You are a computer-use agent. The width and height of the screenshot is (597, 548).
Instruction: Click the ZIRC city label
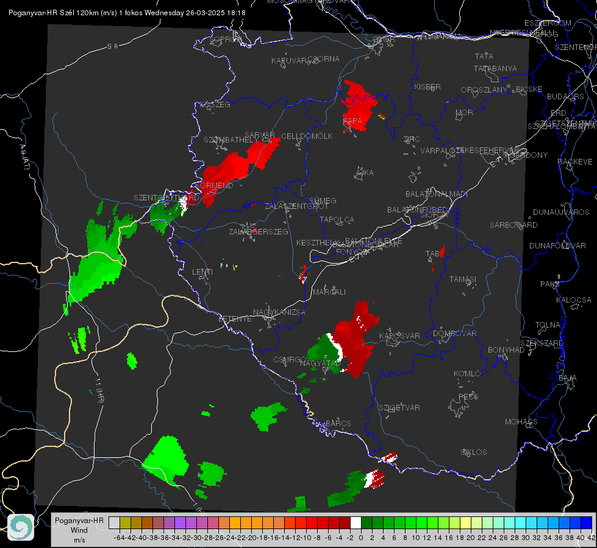[412, 139]
